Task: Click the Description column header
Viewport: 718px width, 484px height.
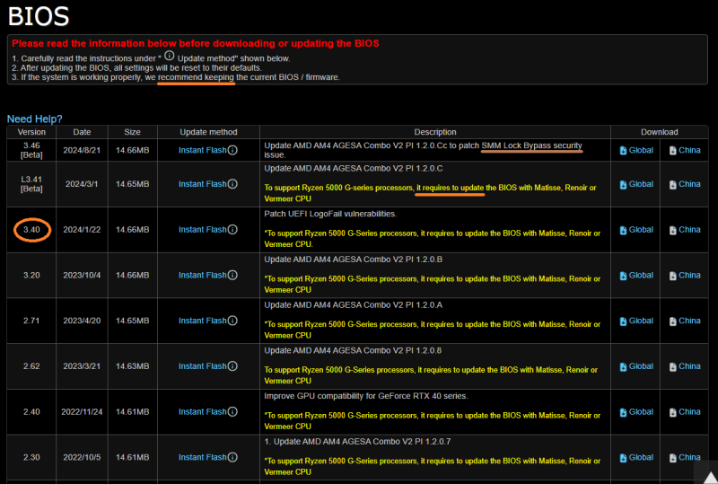Action: (x=435, y=132)
